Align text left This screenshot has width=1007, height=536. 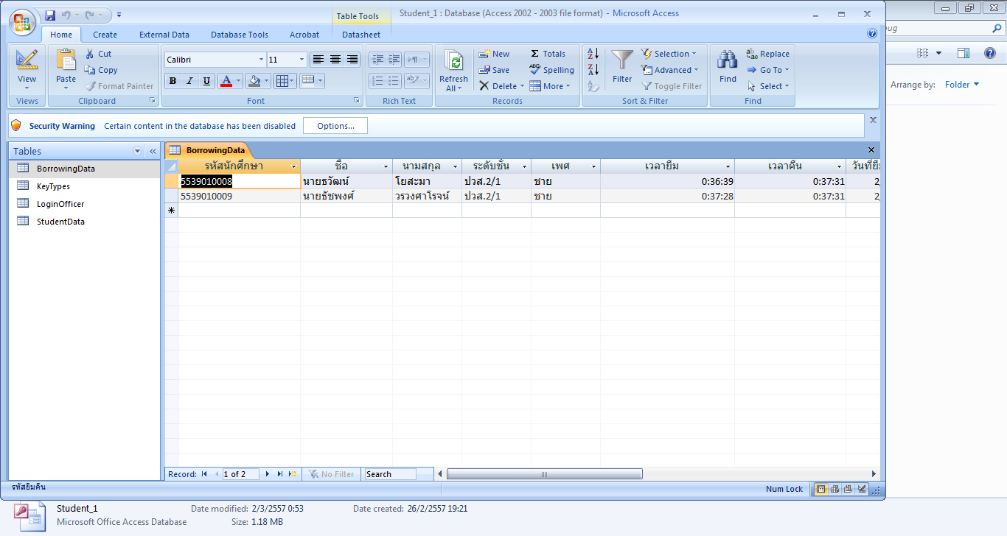[x=318, y=60]
